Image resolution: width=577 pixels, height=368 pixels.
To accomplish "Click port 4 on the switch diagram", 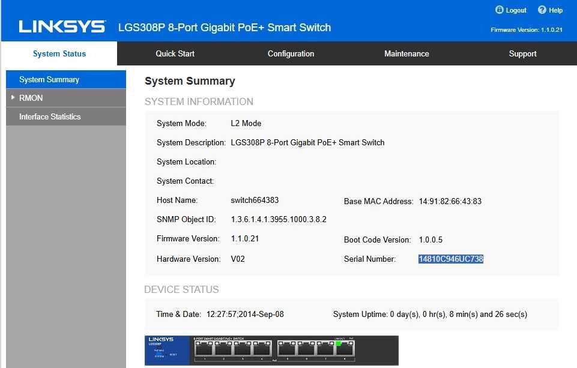I will pos(262,349).
